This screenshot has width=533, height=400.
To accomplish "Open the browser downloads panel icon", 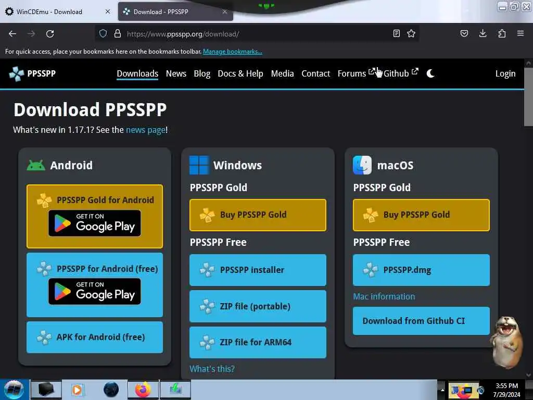I will 483,33.
